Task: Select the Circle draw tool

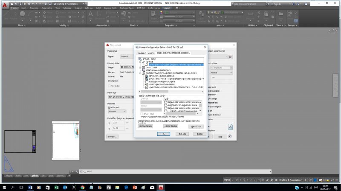Action: pyautogui.click(x=22, y=14)
